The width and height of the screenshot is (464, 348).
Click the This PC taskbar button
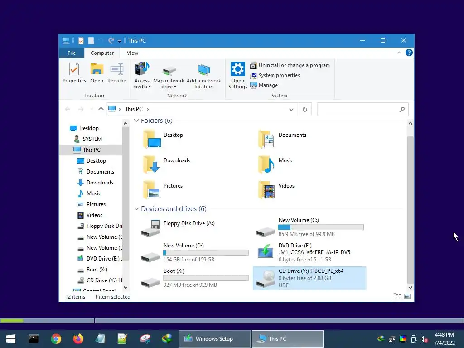[288, 339]
